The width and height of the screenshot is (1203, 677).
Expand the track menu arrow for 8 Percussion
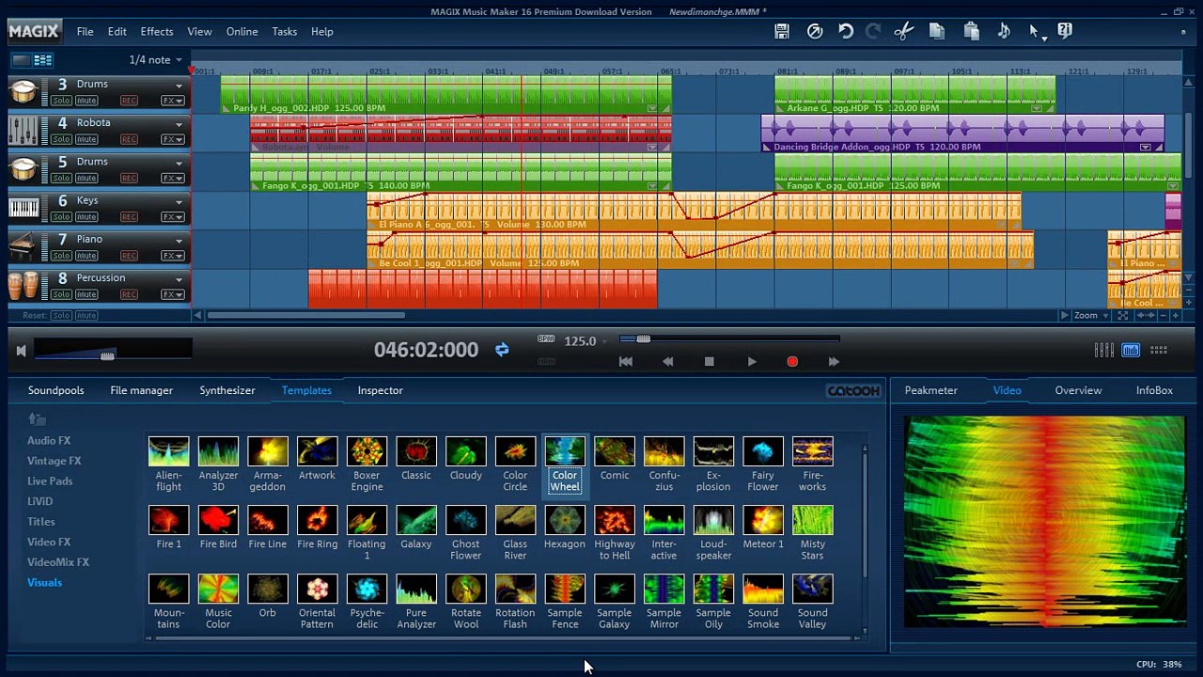point(179,279)
